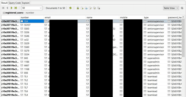
Task: Go to the previous page of documents
Action: [7, 8]
